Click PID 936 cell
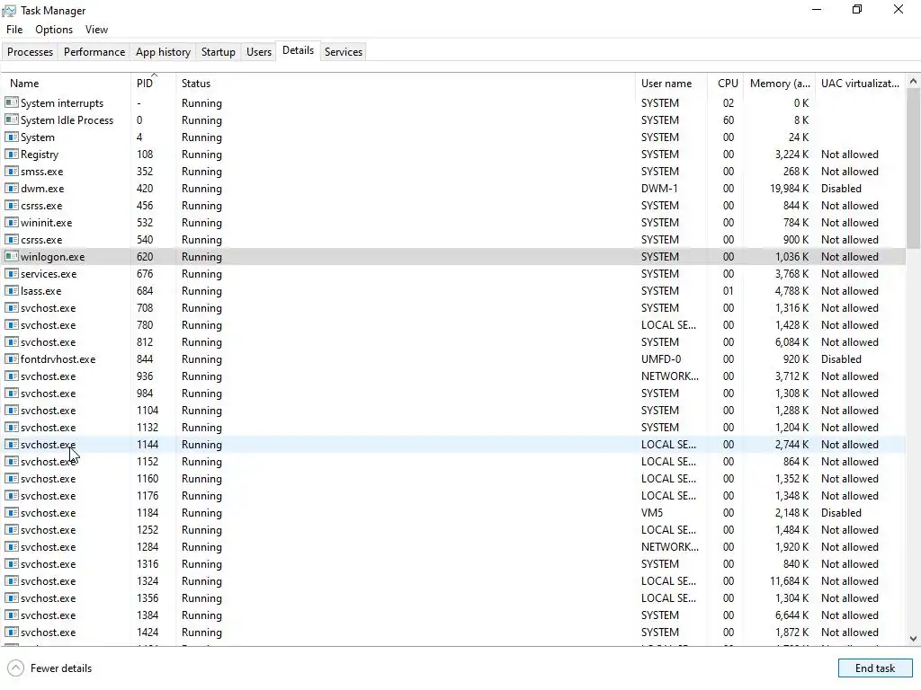921x690 pixels. pos(145,376)
